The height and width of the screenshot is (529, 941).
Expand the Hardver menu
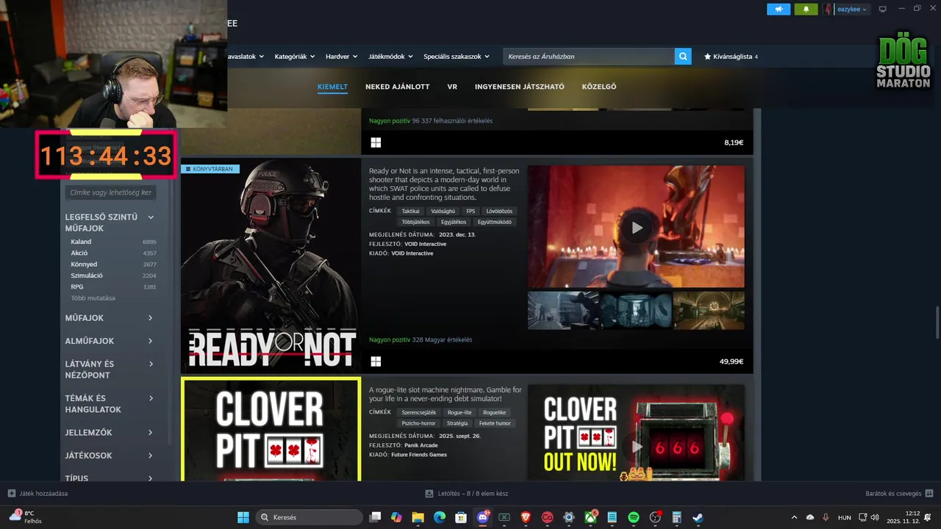point(341,56)
